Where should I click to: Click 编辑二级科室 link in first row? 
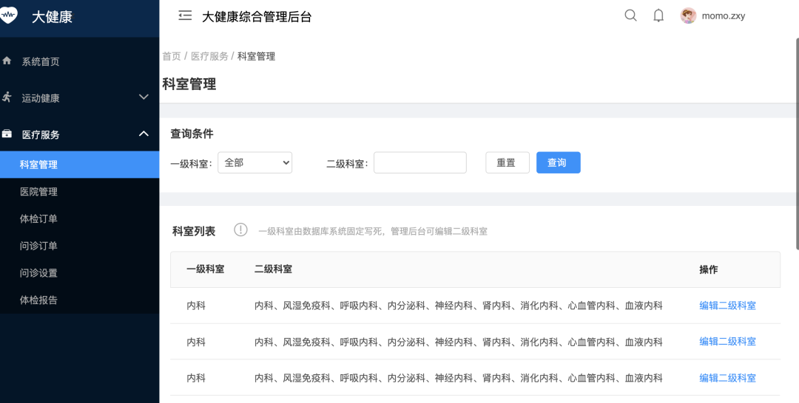click(x=727, y=306)
